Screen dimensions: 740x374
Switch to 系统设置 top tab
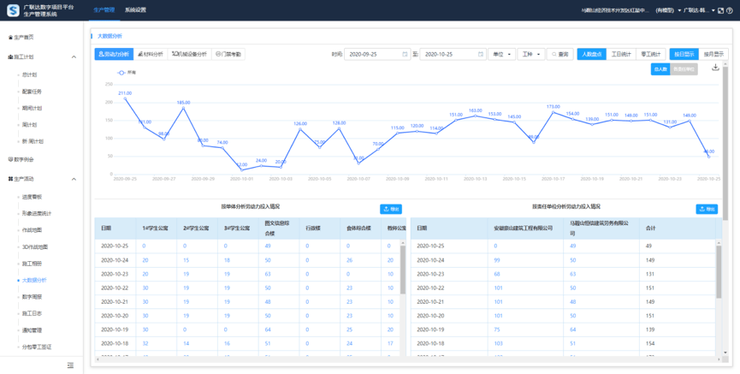click(x=135, y=9)
